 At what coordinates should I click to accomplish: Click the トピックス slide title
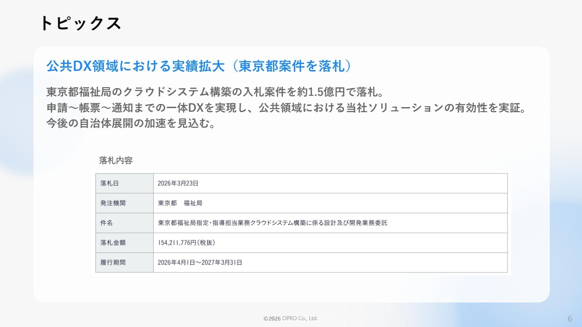80,23
